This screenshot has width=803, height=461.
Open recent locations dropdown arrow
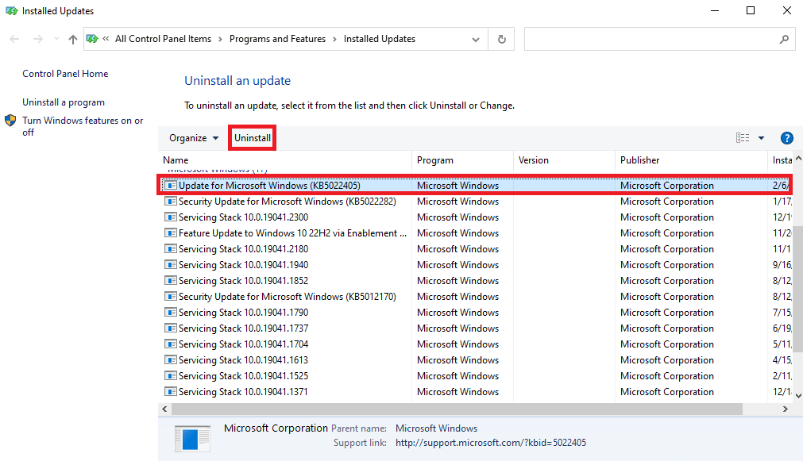(x=56, y=39)
